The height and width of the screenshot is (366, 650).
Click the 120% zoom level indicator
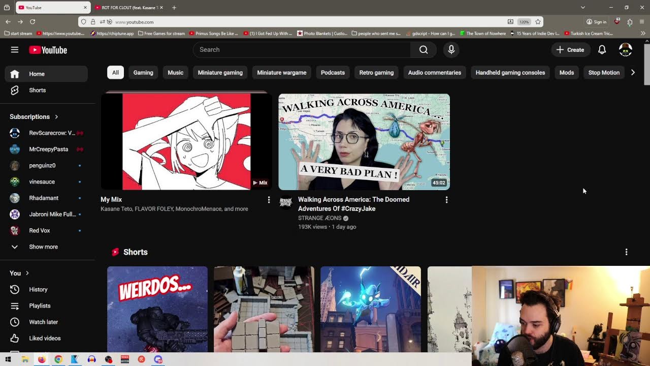(524, 22)
